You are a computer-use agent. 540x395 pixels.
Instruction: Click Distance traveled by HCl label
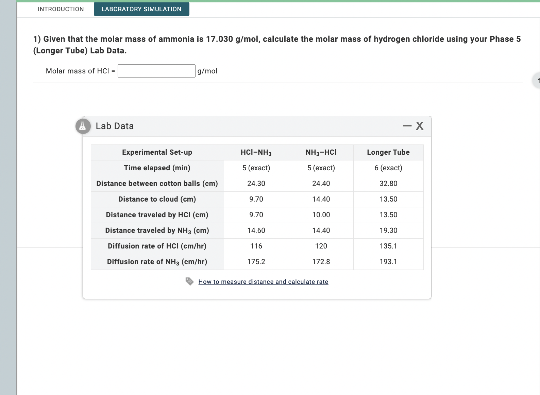[157, 215]
